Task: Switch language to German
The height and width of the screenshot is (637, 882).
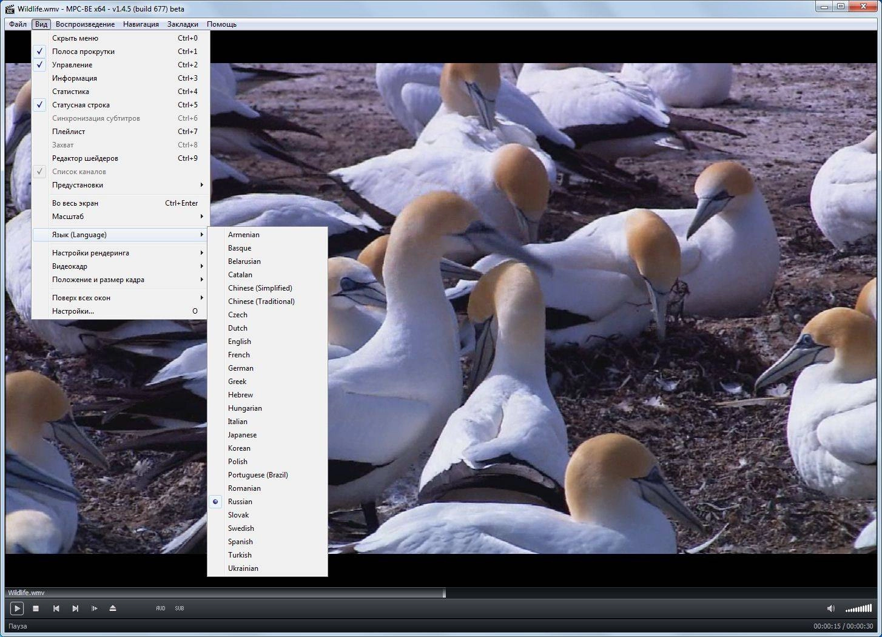Action: pyautogui.click(x=267, y=368)
